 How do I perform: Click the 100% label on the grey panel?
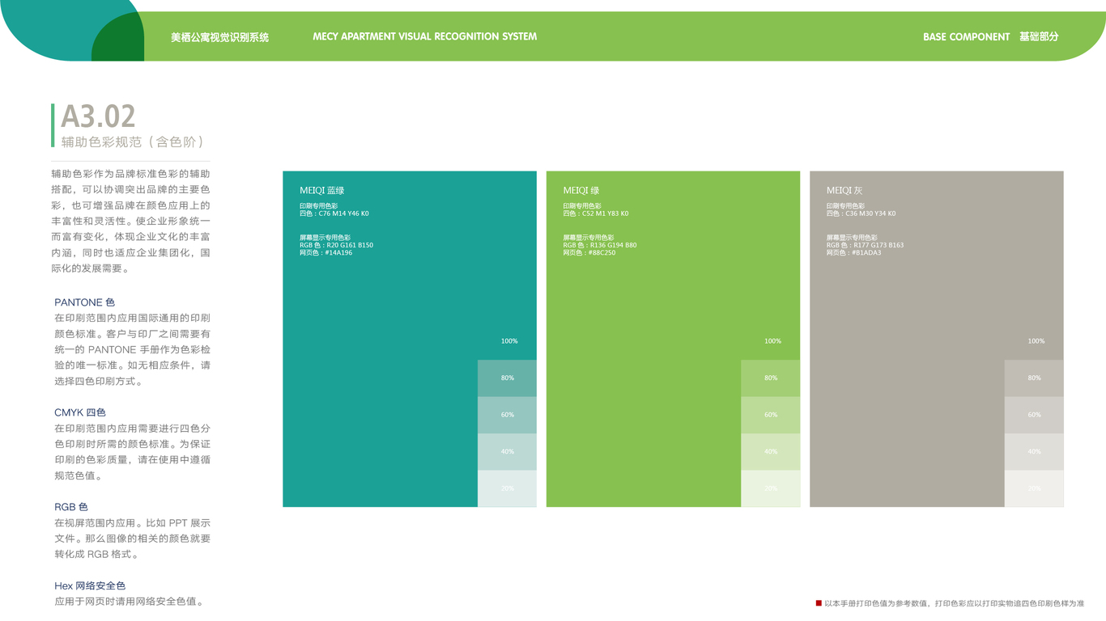[x=1036, y=341]
